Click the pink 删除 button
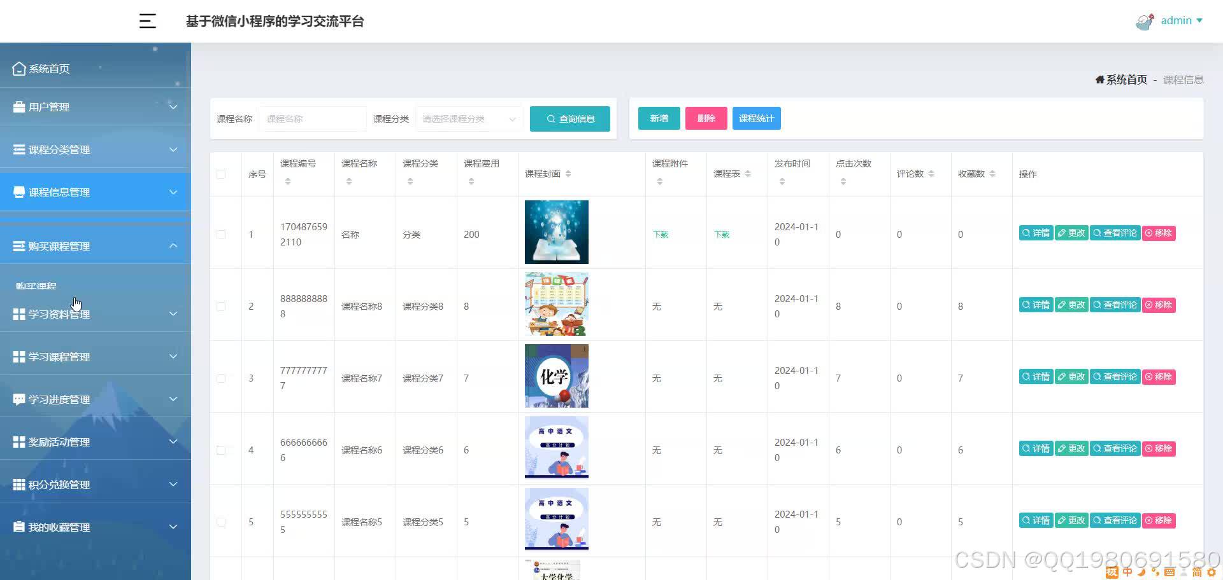Viewport: 1223px width, 580px height. [x=706, y=118]
